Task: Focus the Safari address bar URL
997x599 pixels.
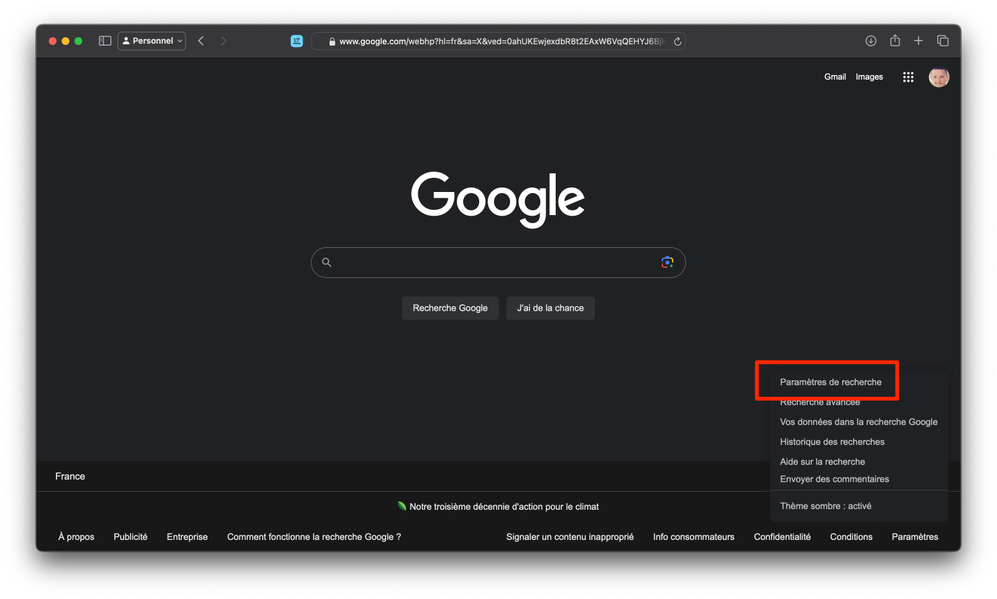Action: [x=499, y=41]
